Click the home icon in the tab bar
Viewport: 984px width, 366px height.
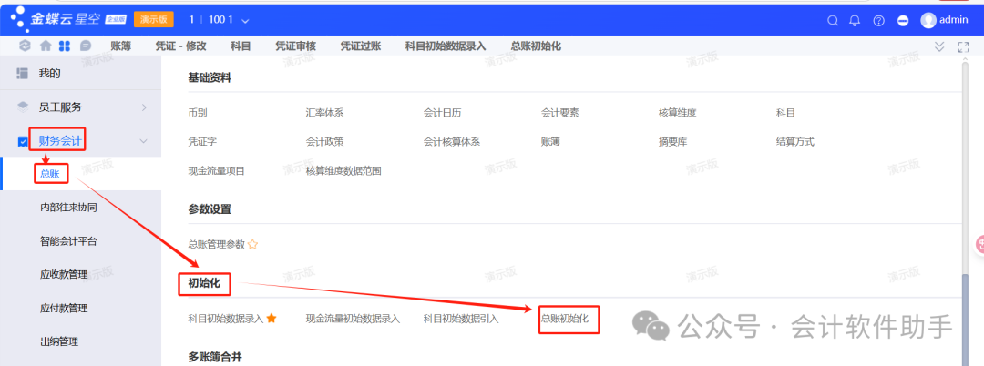(46, 46)
